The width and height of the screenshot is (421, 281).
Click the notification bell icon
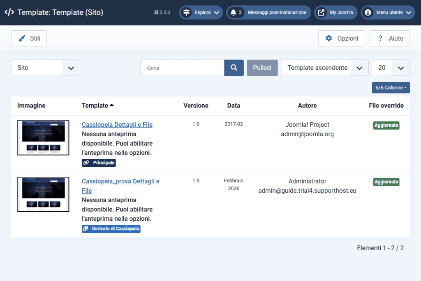(234, 12)
